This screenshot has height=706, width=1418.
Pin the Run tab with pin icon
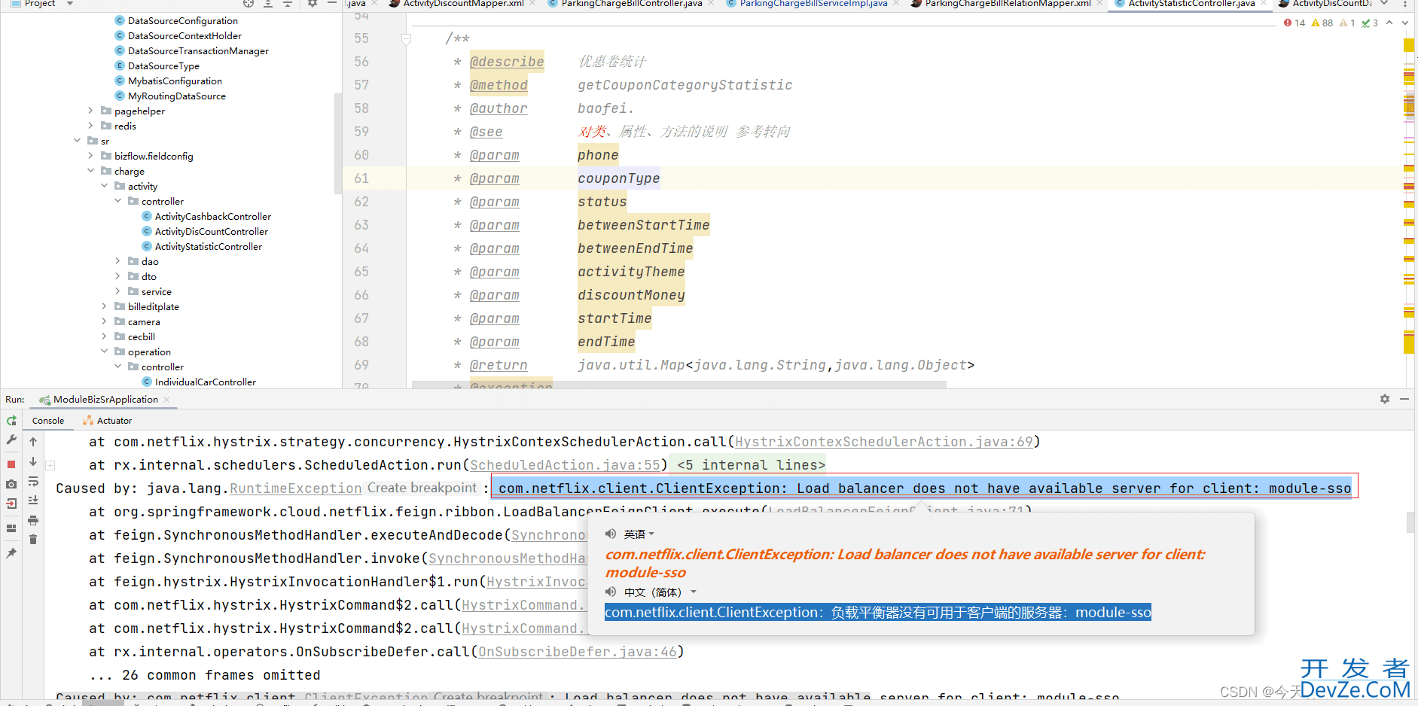tap(11, 553)
